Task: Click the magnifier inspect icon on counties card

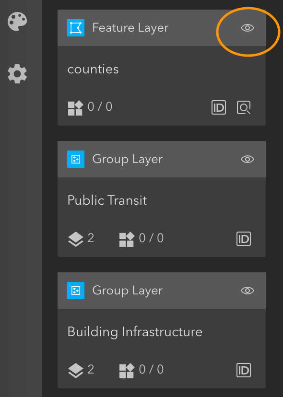Action: click(x=244, y=107)
